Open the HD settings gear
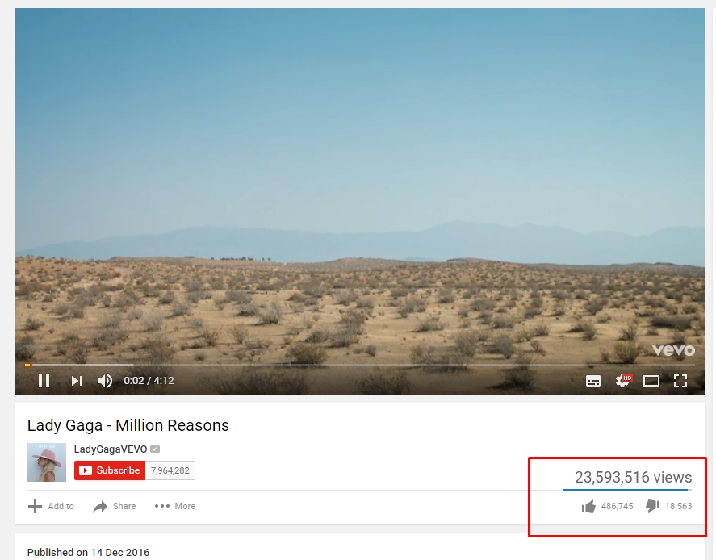The image size is (716, 560). click(623, 381)
